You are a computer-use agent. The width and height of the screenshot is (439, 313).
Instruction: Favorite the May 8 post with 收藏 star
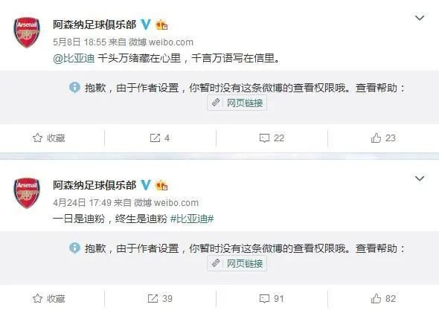[x=48, y=138]
